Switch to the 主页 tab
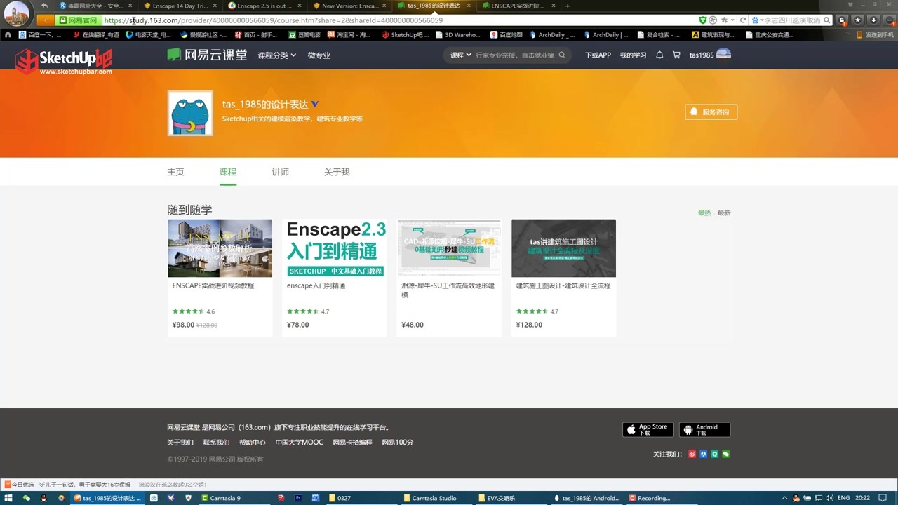This screenshot has width=898, height=505. click(x=175, y=172)
